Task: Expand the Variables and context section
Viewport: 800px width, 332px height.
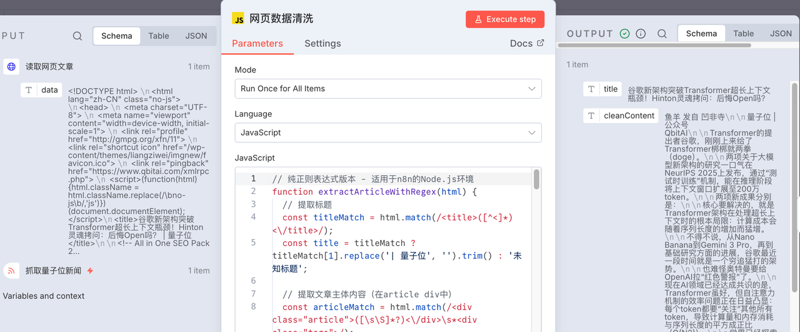Action: click(44, 296)
